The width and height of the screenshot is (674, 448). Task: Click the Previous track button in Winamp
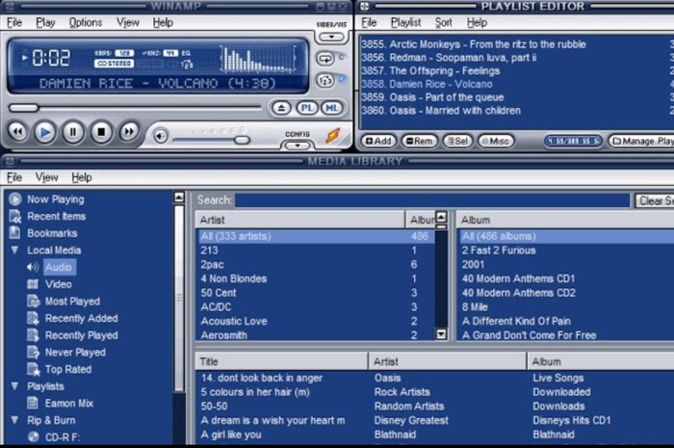[x=17, y=132]
